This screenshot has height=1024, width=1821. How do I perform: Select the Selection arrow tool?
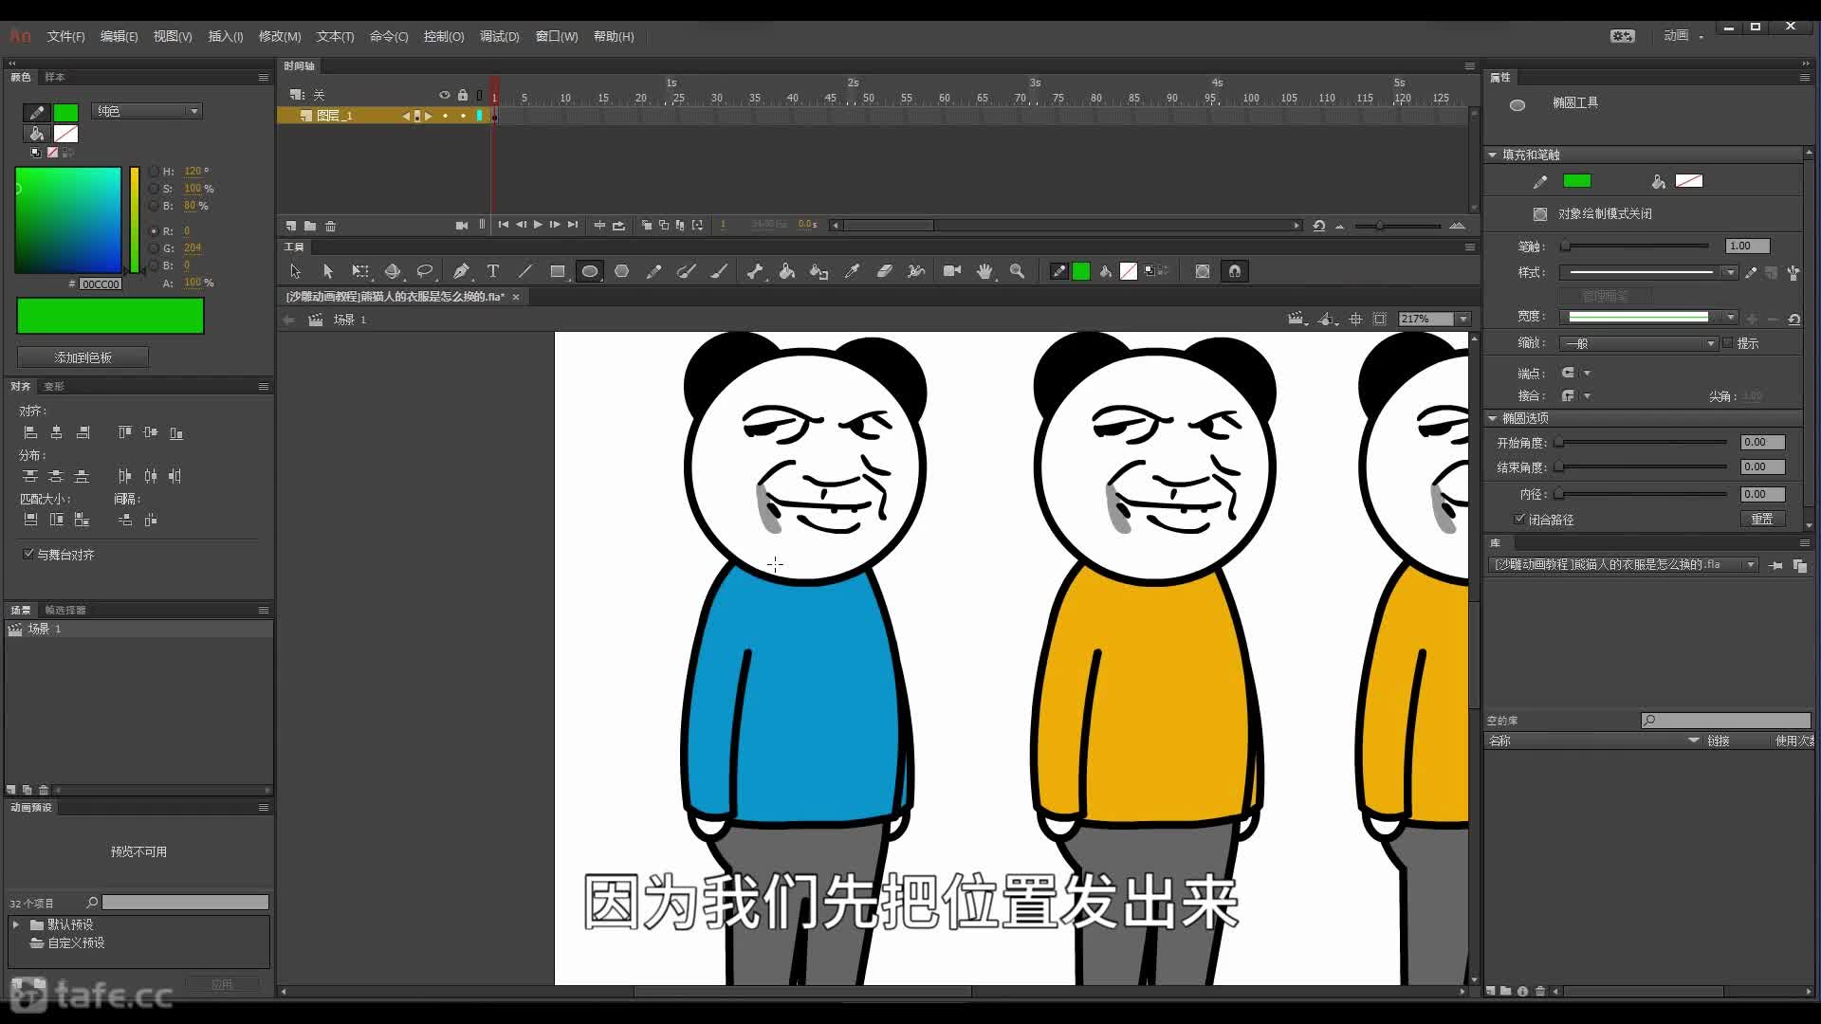coord(295,271)
